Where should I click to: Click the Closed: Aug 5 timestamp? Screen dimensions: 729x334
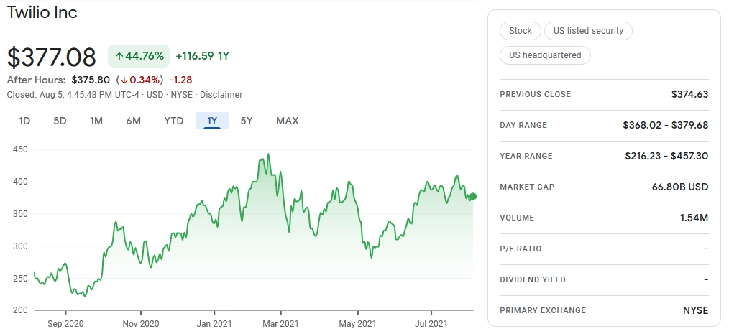(x=73, y=95)
